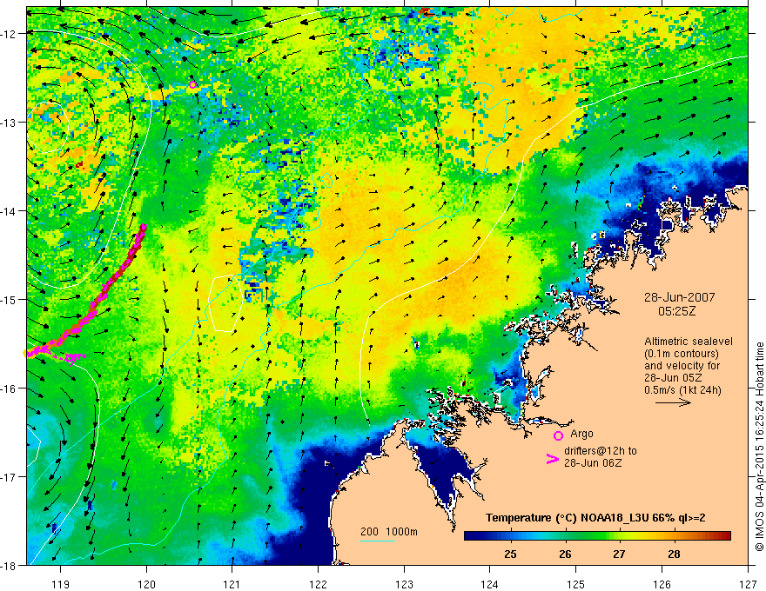Click the 'Altimetric sealevel' label

689,342
